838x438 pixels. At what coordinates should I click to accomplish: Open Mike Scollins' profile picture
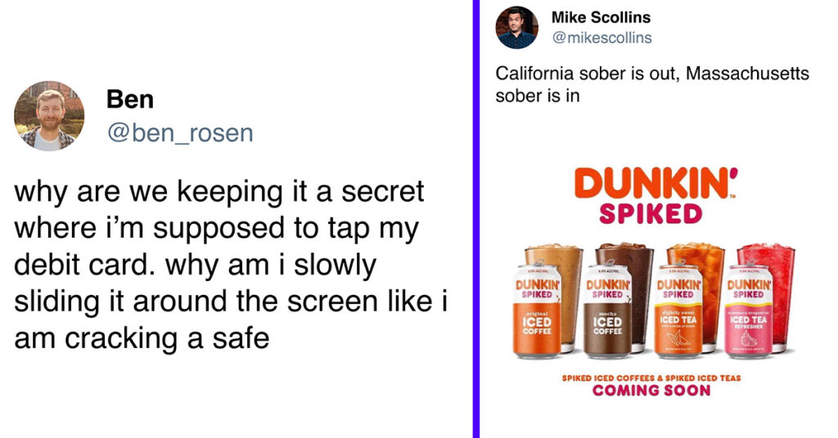(517, 28)
